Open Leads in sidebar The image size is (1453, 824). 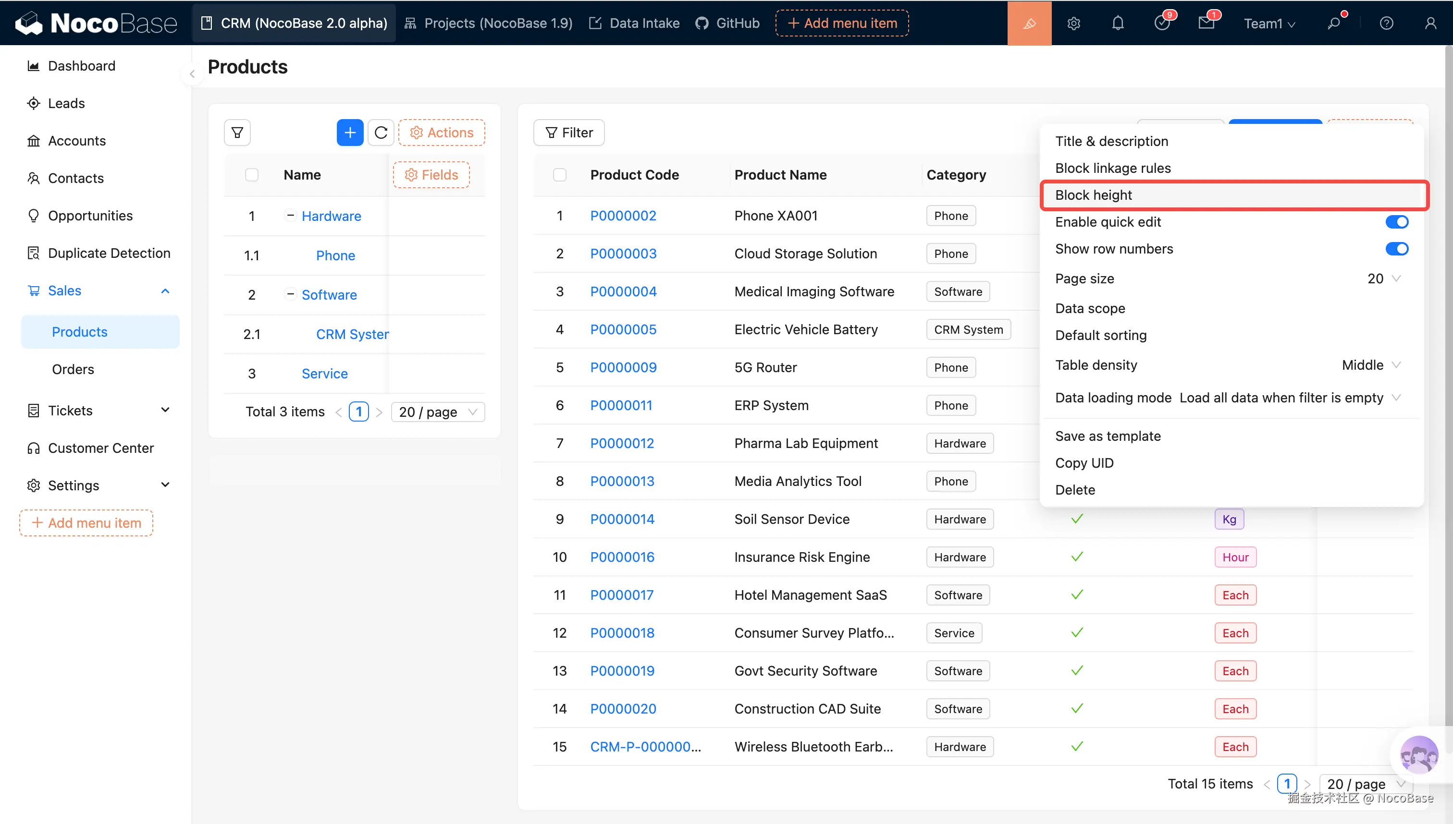coord(66,104)
